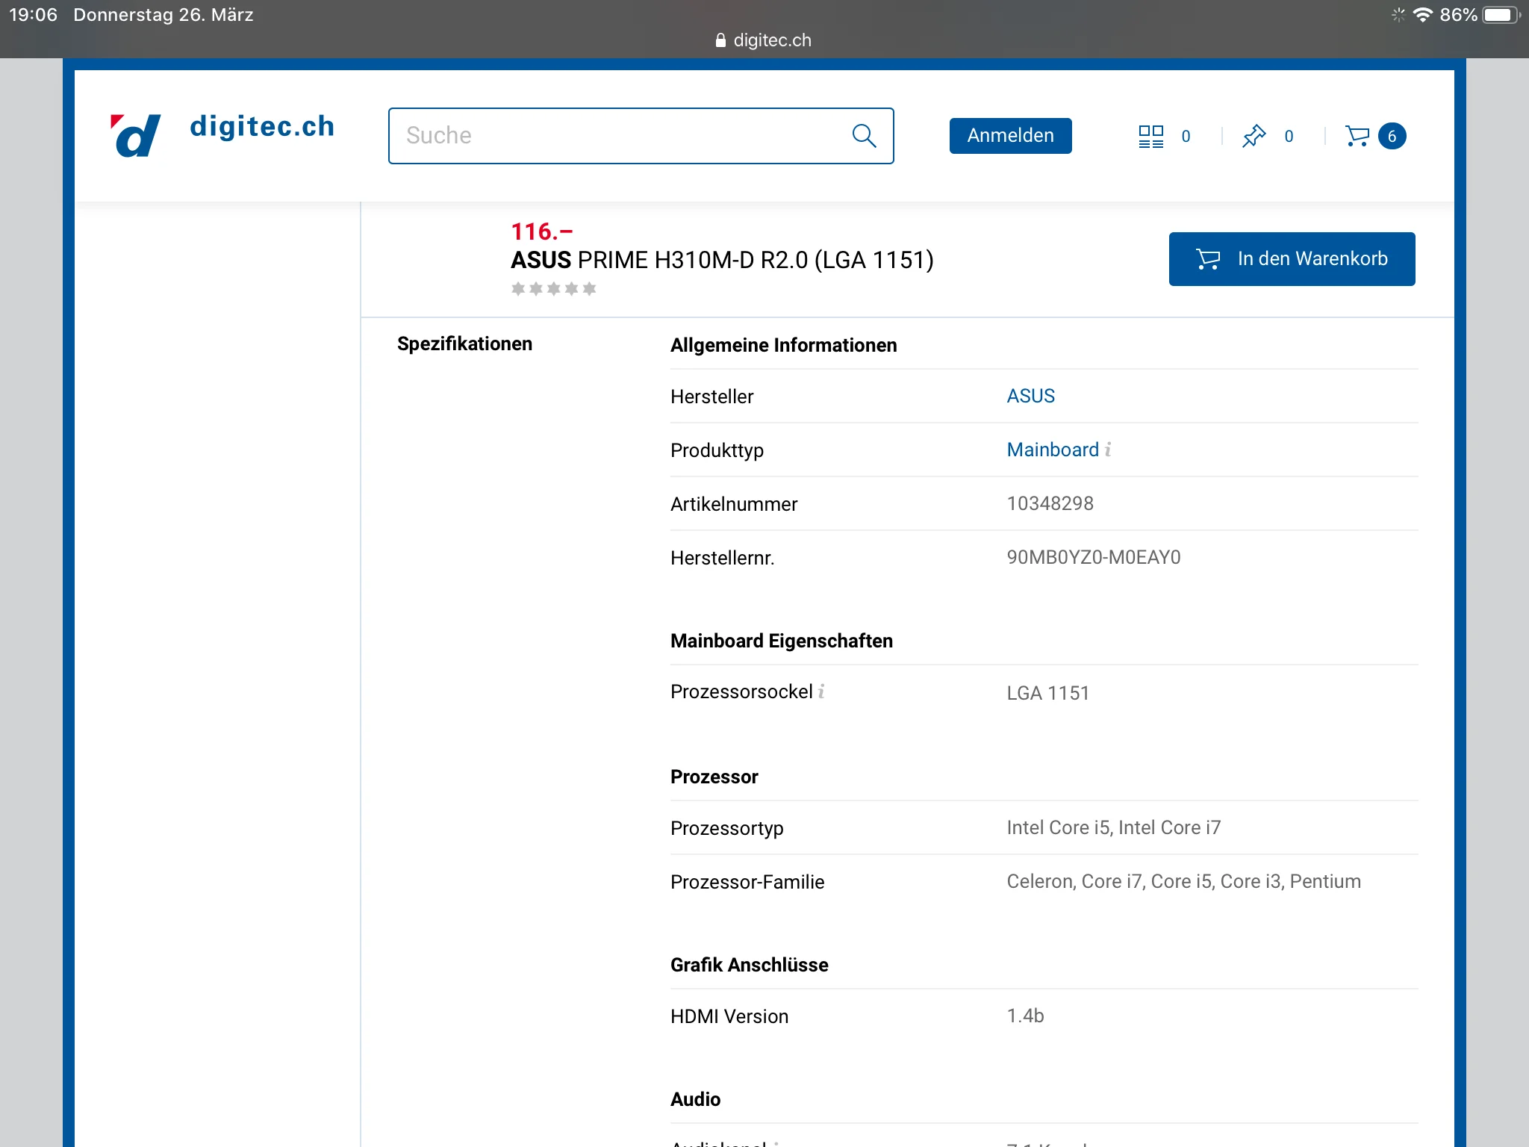The image size is (1529, 1147).
Task: Open the shopping cart icon
Action: tap(1357, 136)
